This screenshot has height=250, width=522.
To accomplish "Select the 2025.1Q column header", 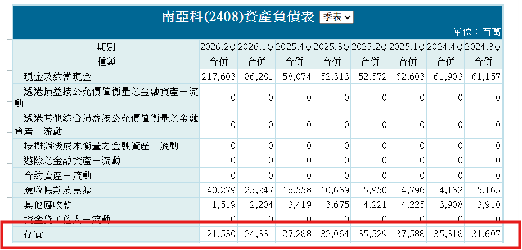I will pyautogui.click(x=407, y=47).
